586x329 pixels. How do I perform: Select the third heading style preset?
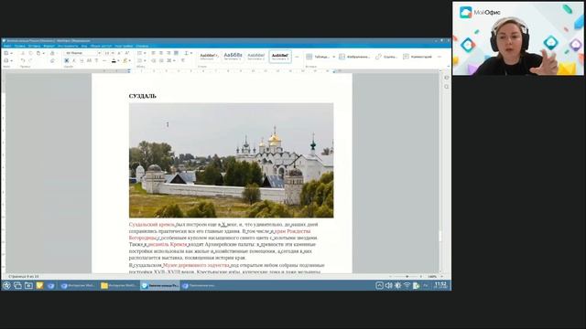click(256, 56)
